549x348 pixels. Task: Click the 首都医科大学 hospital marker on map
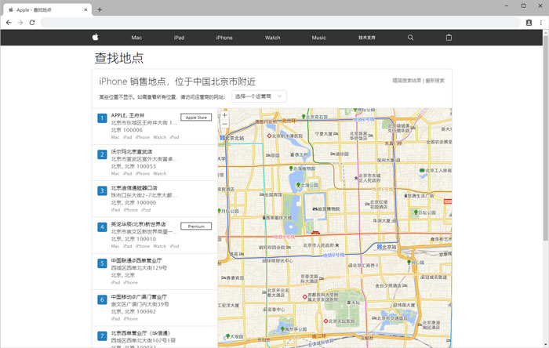[304, 297]
